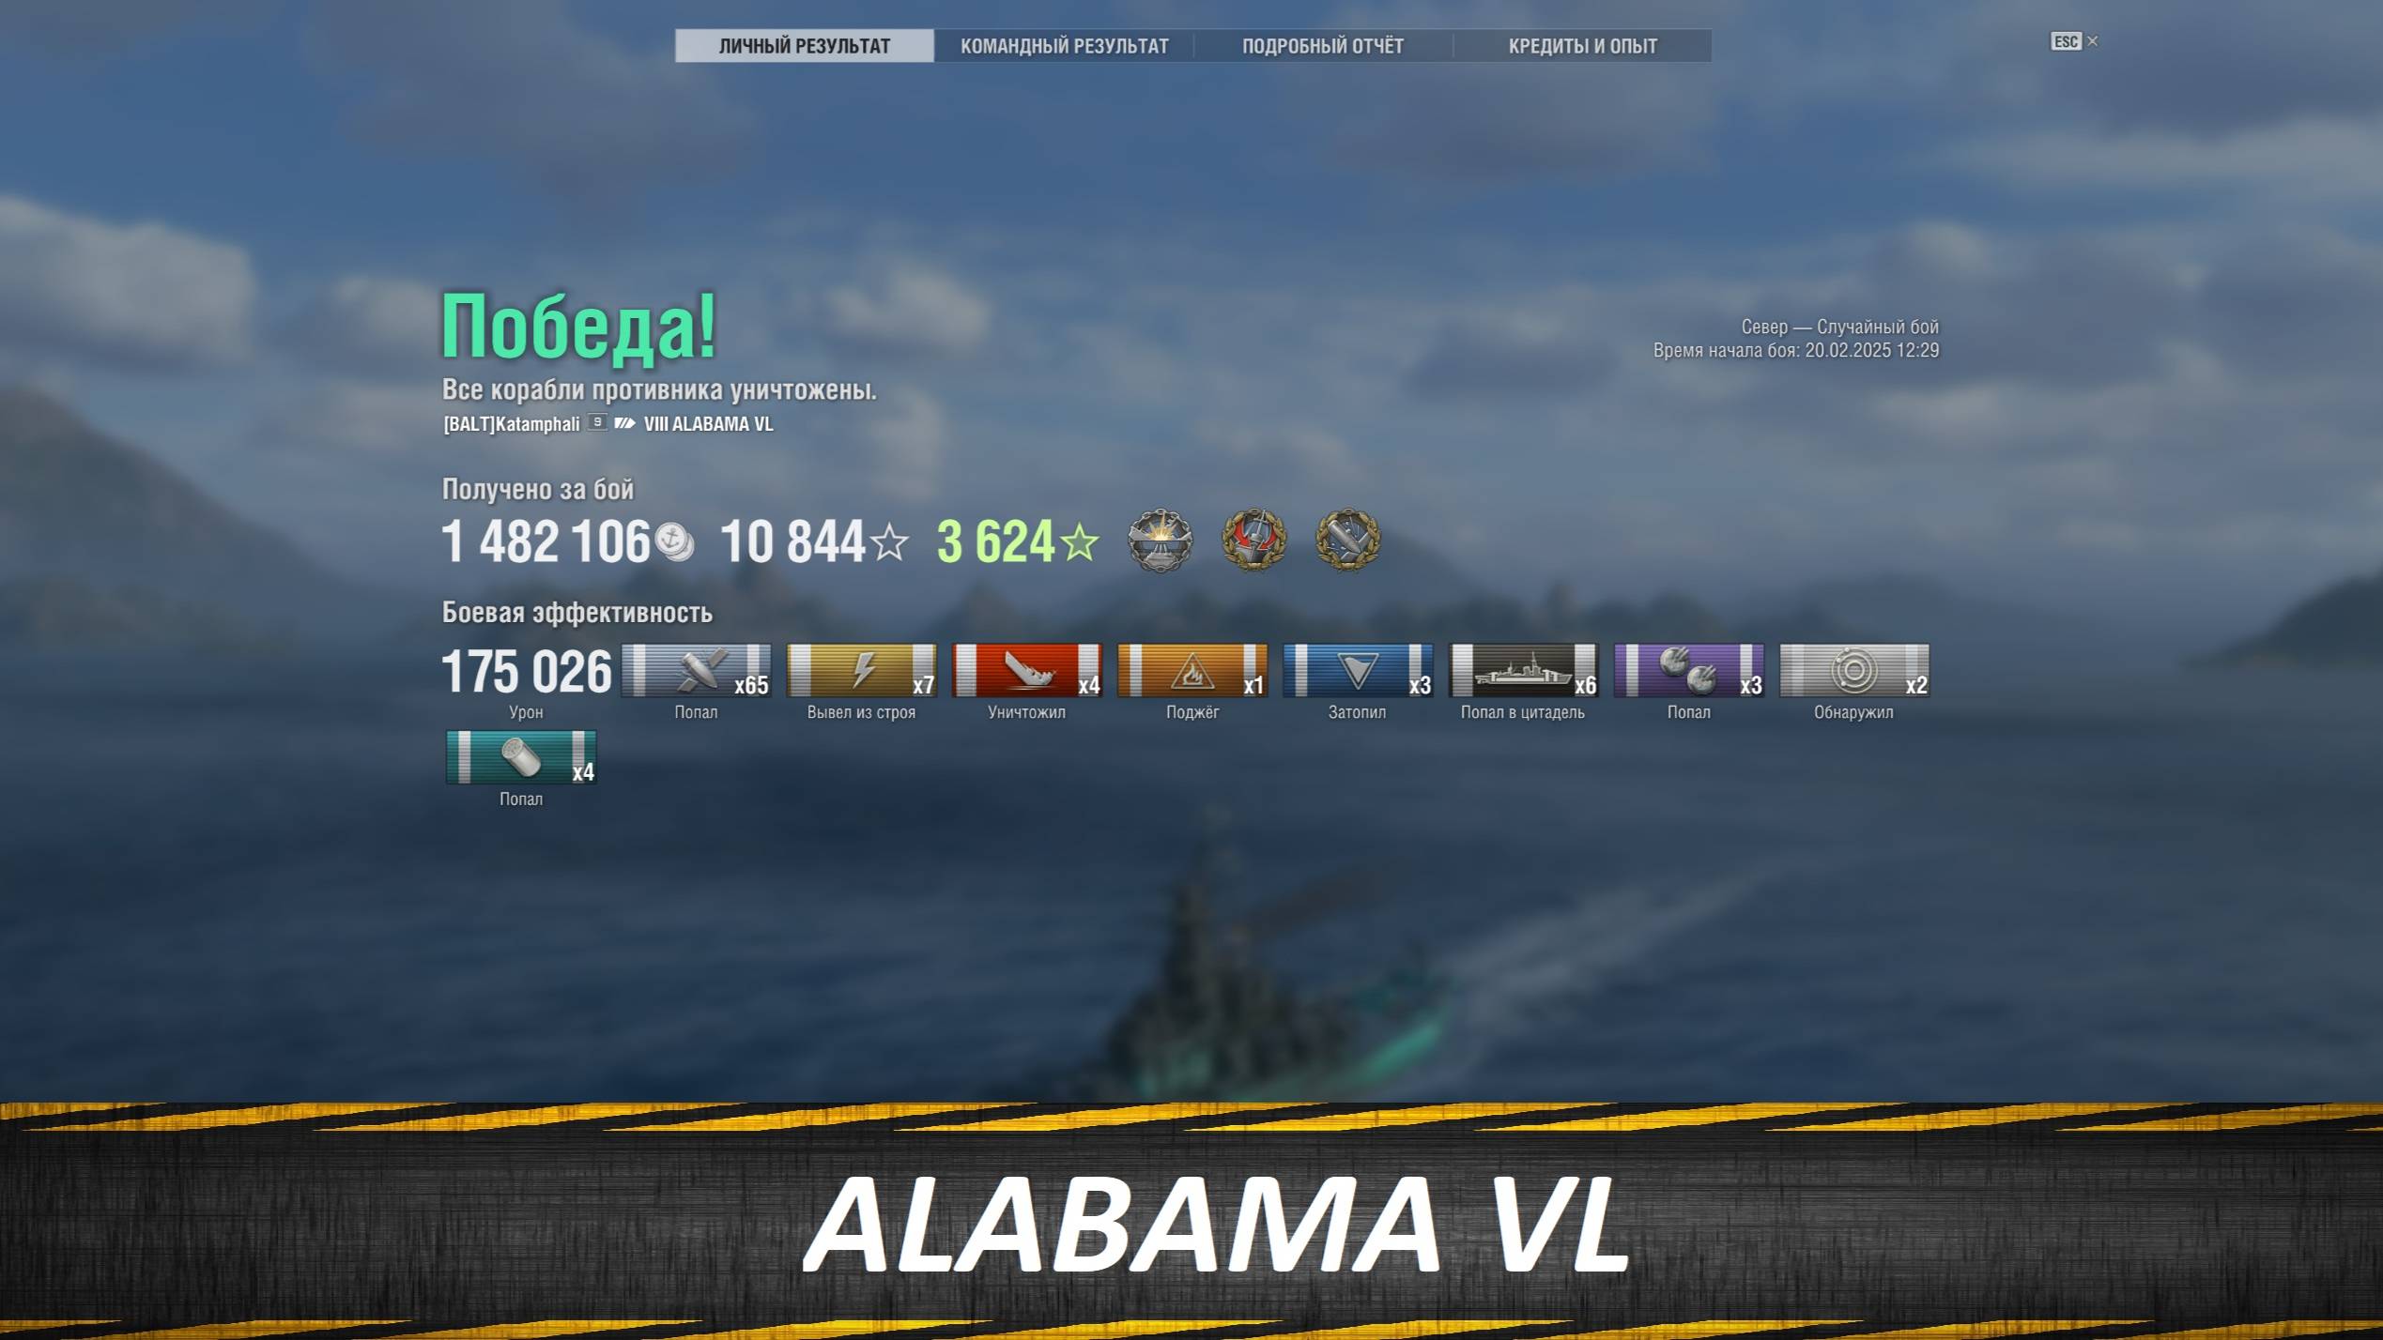Click the teal shell hit ribbon x4

(521, 757)
